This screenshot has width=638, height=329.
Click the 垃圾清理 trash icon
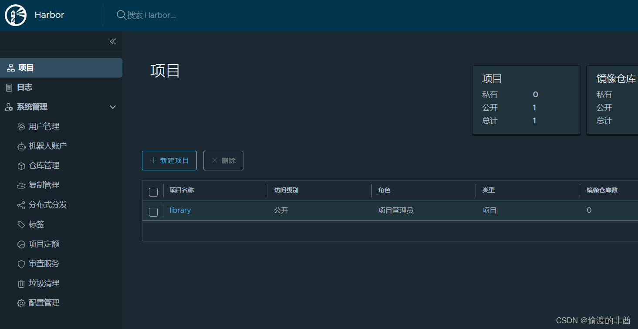tap(21, 284)
